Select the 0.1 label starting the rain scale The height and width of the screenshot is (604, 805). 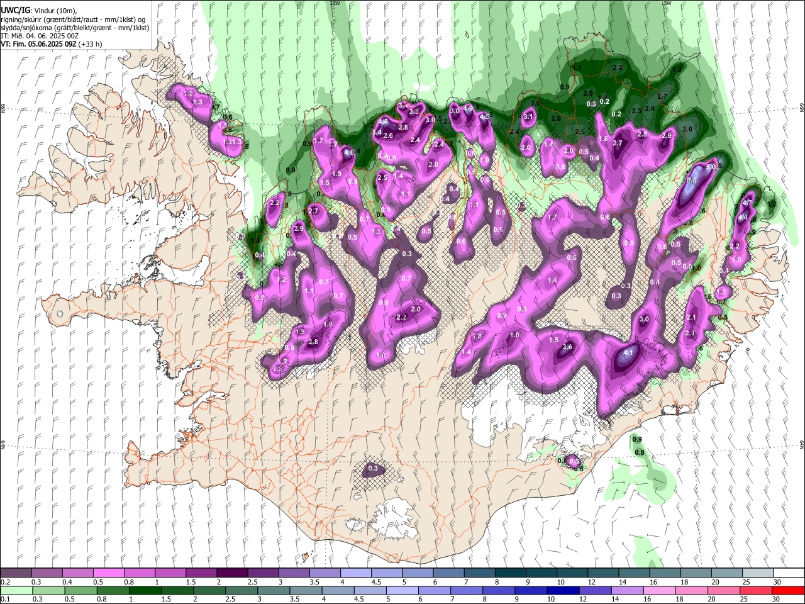point(5,600)
